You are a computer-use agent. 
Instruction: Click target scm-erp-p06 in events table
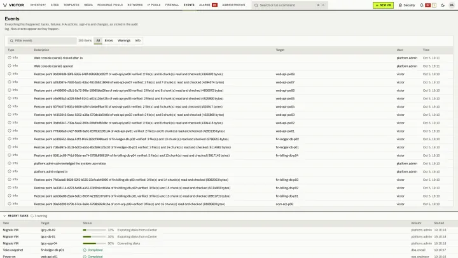tap(284, 204)
